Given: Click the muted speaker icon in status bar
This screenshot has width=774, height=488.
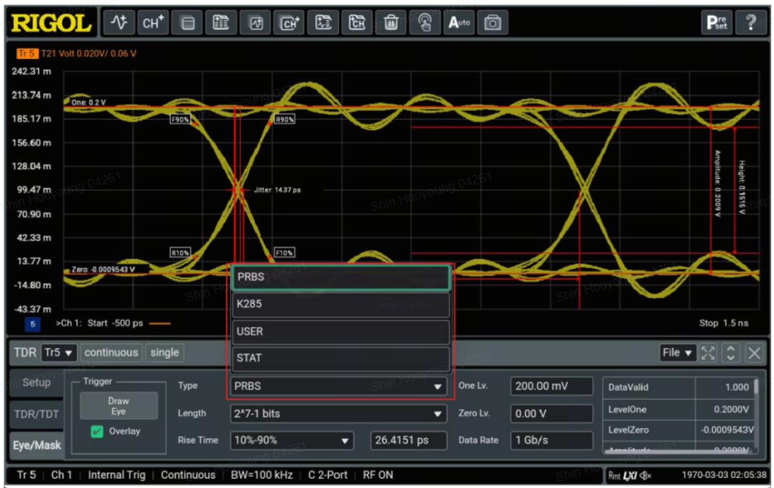Looking at the screenshot, I should [x=646, y=475].
